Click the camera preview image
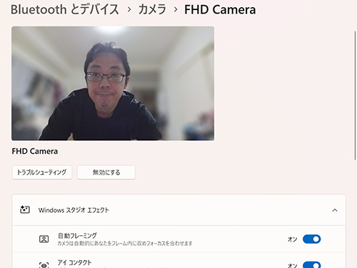Viewport: 357px width, 268px height. pos(113,84)
